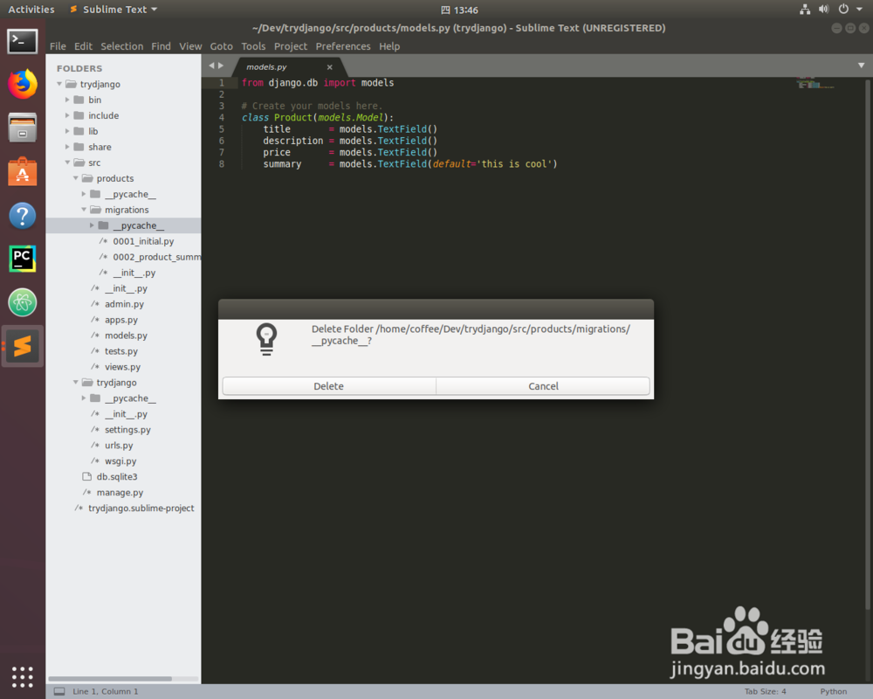Collapse the src folder
This screenshot has height=699, width=873.
point(67,163)
